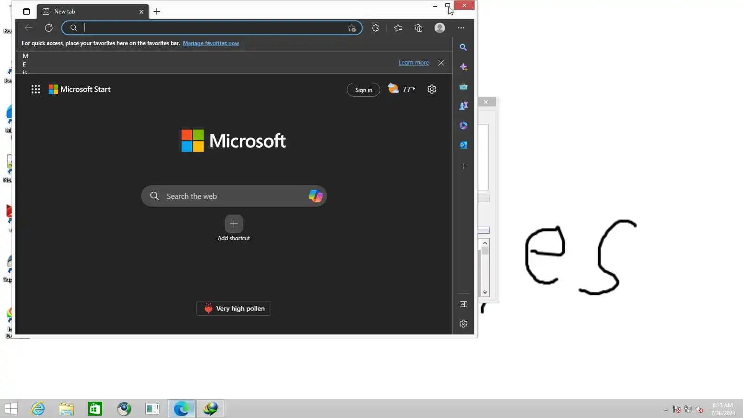Open Internet Download Manager taskbar icon
The image size is (743, 418).
click(x=210, y=409)
